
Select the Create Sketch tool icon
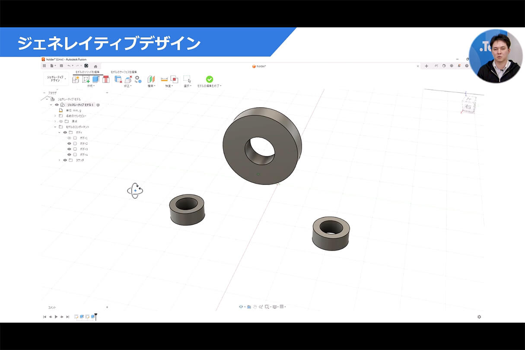tap(86, 79)
